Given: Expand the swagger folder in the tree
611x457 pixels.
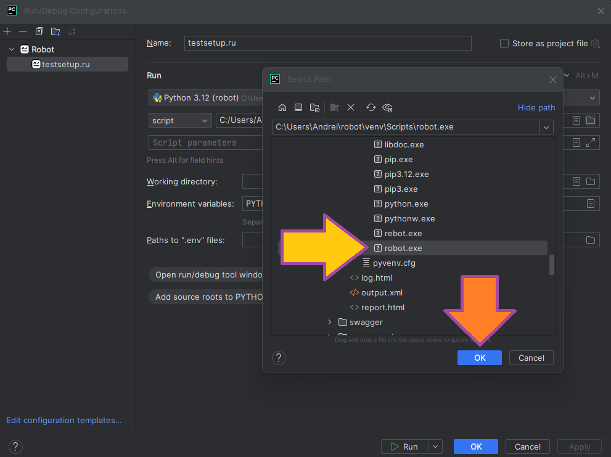Looking at the screenshot, I should click(x=330, y=322).
